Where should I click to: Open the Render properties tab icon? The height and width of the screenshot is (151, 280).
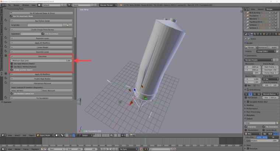pos(252,34)
